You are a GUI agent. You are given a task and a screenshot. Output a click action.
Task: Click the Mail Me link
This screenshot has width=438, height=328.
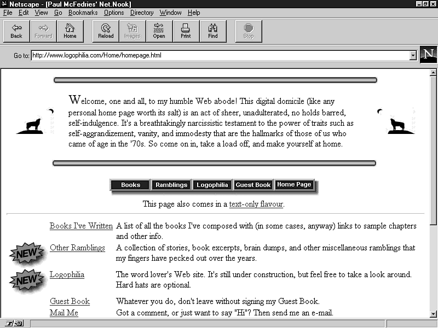pos(64,313)
